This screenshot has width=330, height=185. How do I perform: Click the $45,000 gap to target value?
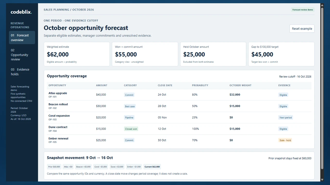tap(262, 54)
